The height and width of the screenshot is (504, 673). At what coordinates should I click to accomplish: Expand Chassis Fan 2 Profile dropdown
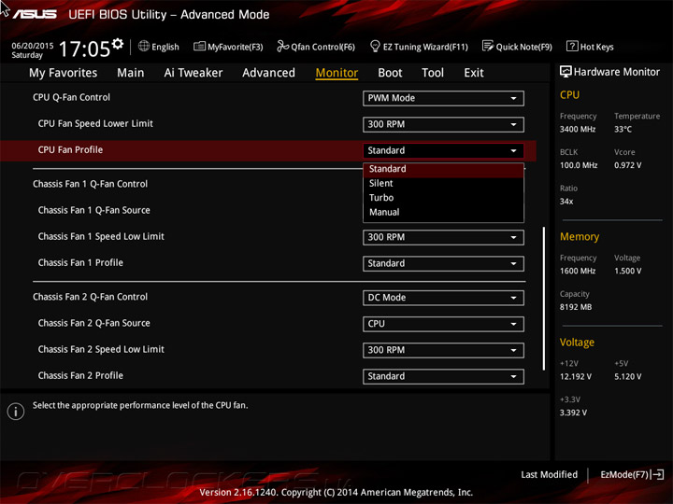click(x=443, y=376)
